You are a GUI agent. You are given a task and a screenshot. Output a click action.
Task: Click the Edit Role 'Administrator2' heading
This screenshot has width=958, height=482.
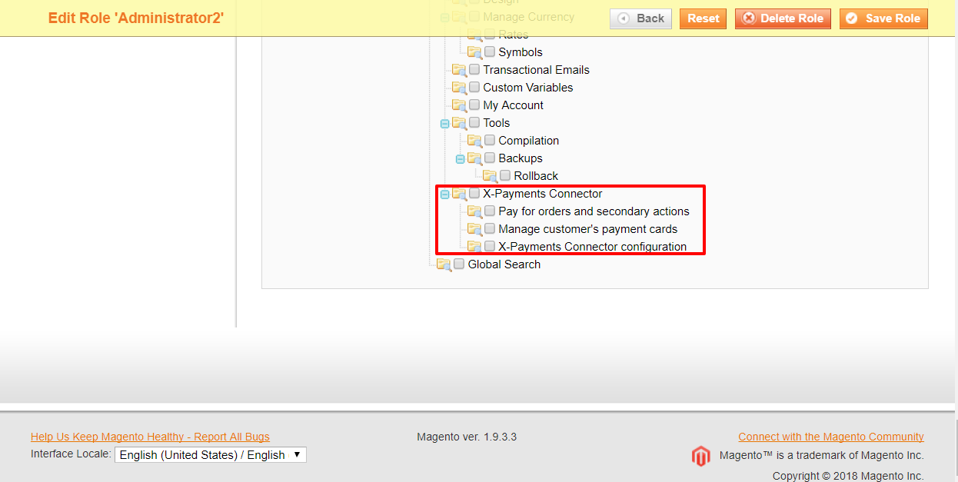pos(136,18)
